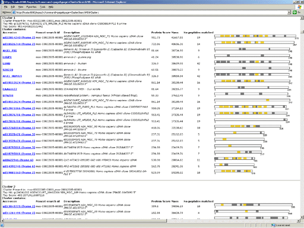
Task: Click the Cluster 2 heading text
Action: 9,187
